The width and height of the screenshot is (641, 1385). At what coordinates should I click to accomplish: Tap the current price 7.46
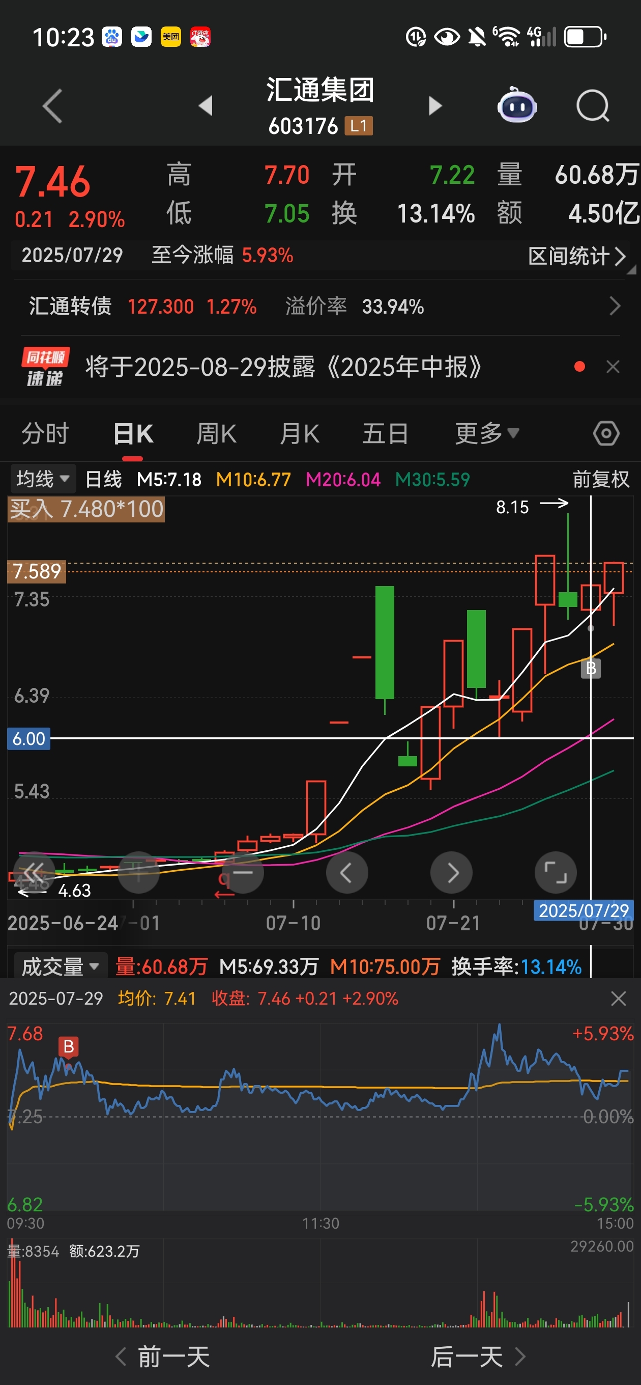53,181
